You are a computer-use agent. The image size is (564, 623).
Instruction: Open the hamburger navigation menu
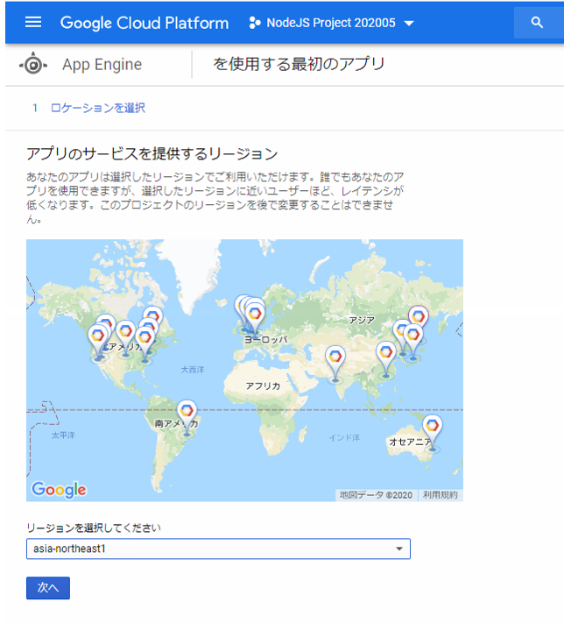[x=33, y=22]
